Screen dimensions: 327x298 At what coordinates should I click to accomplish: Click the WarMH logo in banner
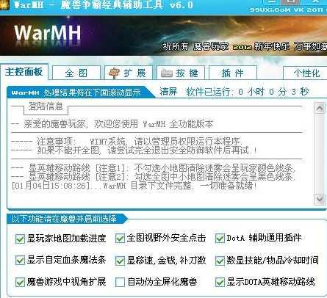point(48,32)
